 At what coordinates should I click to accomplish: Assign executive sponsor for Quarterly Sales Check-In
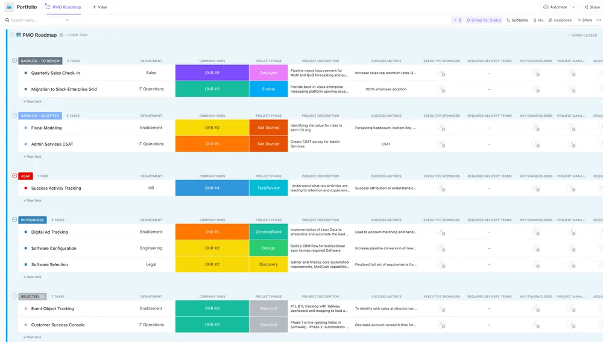coord(441,73)
